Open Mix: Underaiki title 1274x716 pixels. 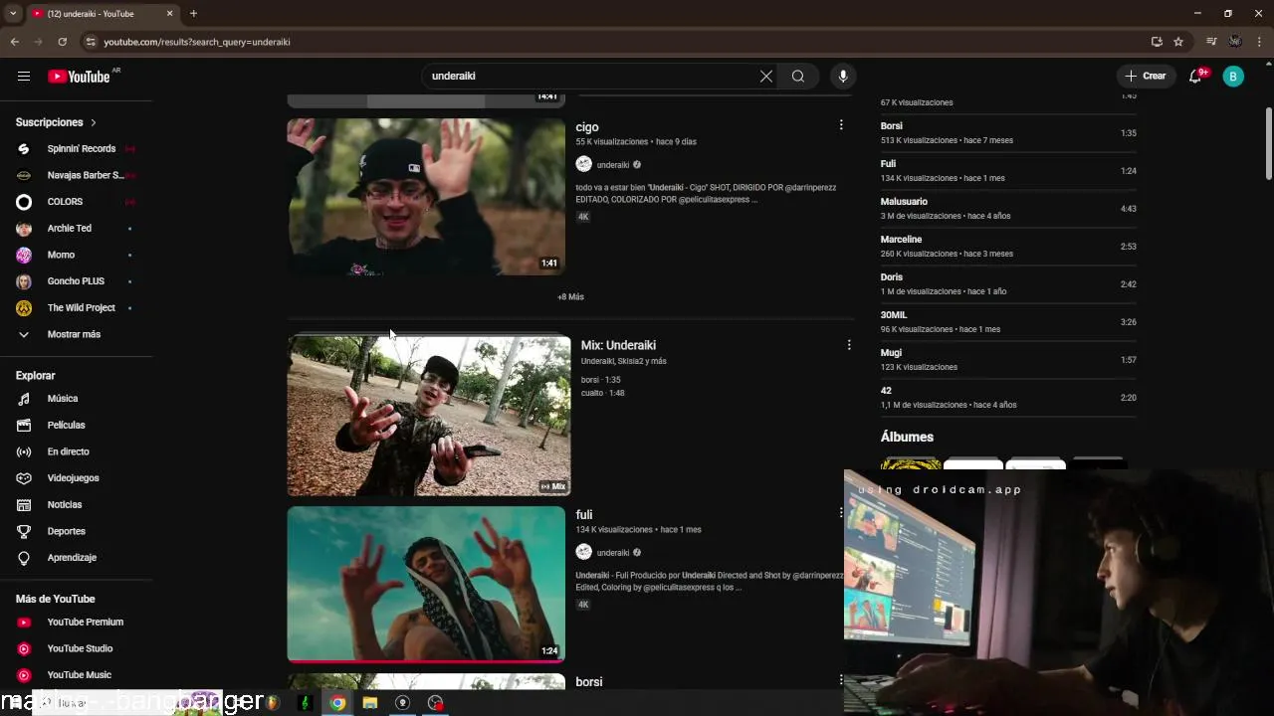(618, 345)
